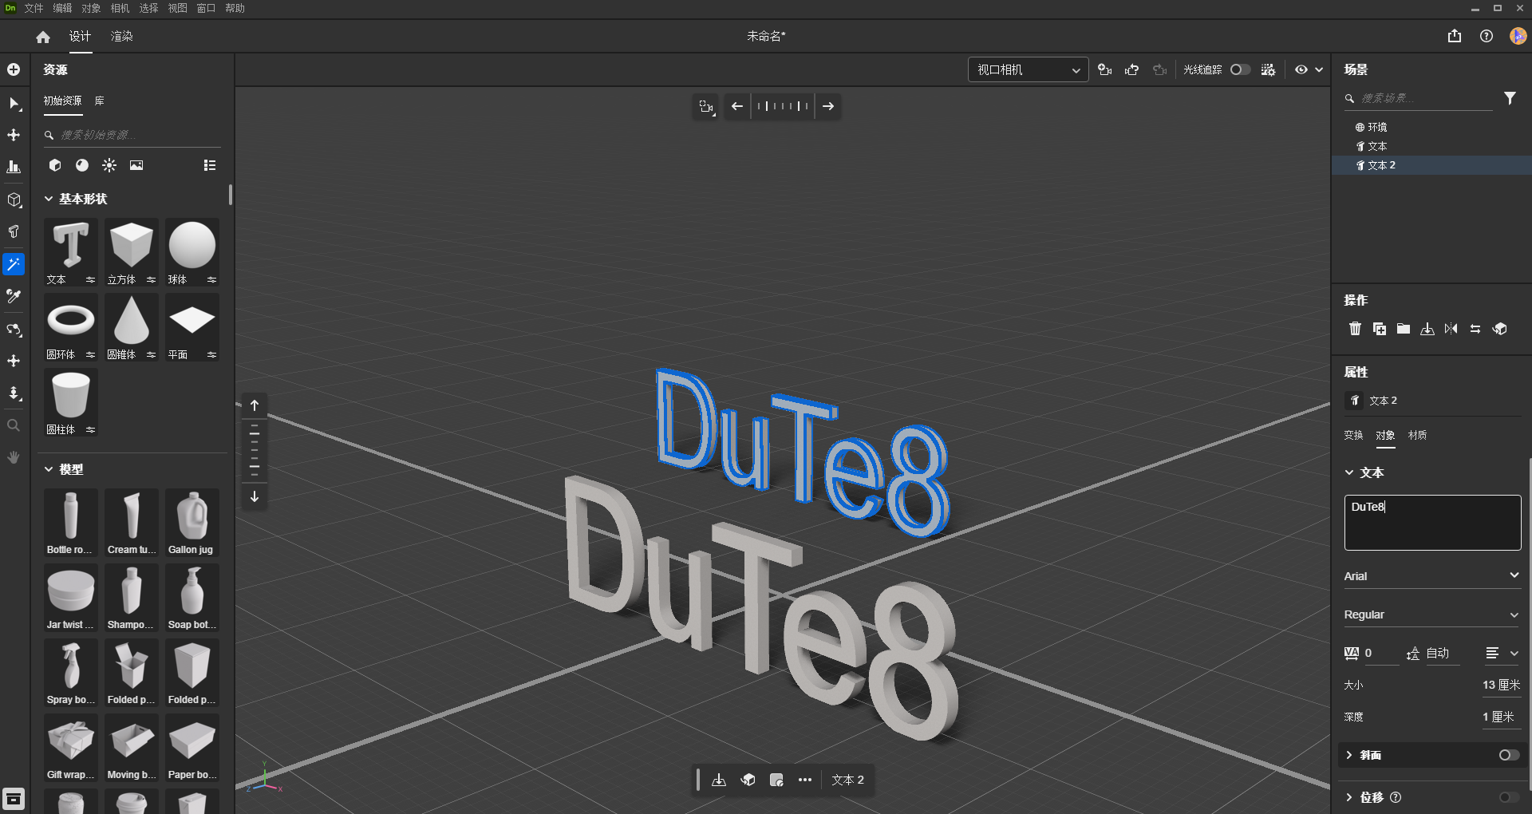This screenshot has height=814, width=1532.
Task: Open the content library icon at bottom left
Action: [14, 799]
